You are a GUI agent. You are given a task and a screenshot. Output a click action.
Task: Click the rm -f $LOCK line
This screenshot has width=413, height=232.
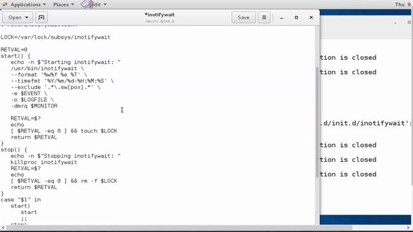click(x=64, y=181)
